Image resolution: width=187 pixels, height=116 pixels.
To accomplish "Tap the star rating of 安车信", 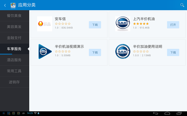I will tap(63, 24).
